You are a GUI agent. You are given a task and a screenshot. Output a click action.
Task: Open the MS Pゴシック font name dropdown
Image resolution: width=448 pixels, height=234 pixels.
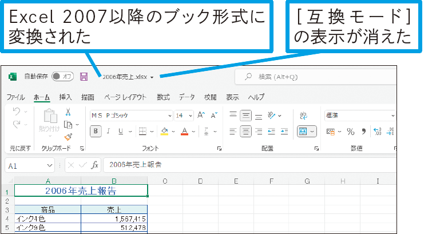(170, 116)
